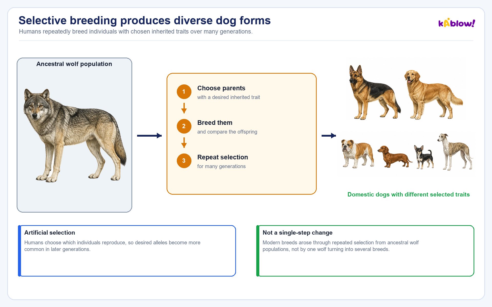Click the German Shepherd dog image
The width and height of the screenshot is (492, 307).
coord(375,92)
